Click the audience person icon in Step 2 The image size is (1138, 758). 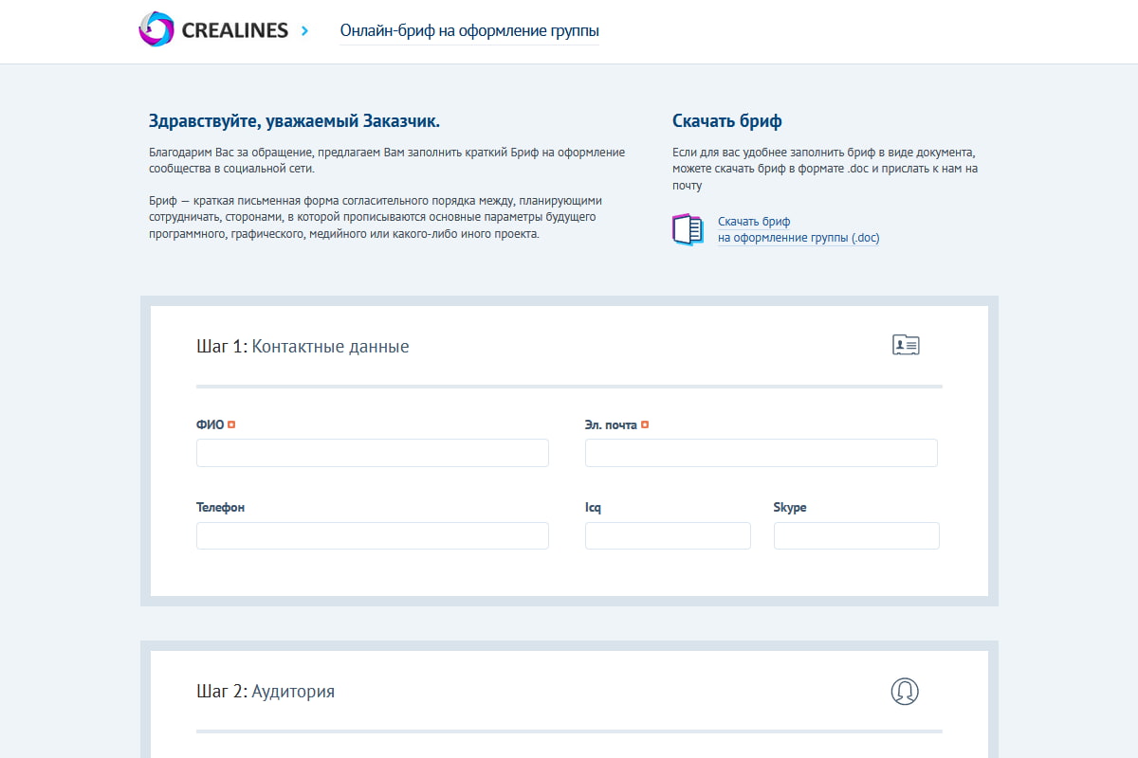(905, 691)
